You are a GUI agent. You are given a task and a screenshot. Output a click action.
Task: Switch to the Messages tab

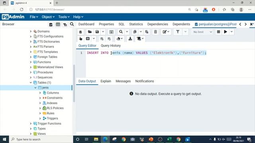click(123, 81)
